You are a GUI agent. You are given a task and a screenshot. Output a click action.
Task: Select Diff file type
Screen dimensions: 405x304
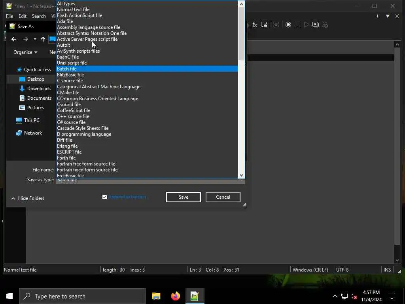147,140
